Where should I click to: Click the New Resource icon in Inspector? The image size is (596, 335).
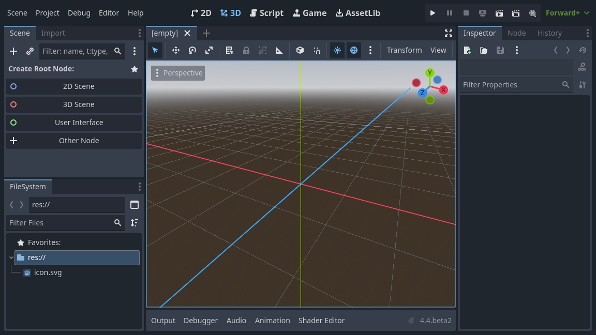pos(467,50)
